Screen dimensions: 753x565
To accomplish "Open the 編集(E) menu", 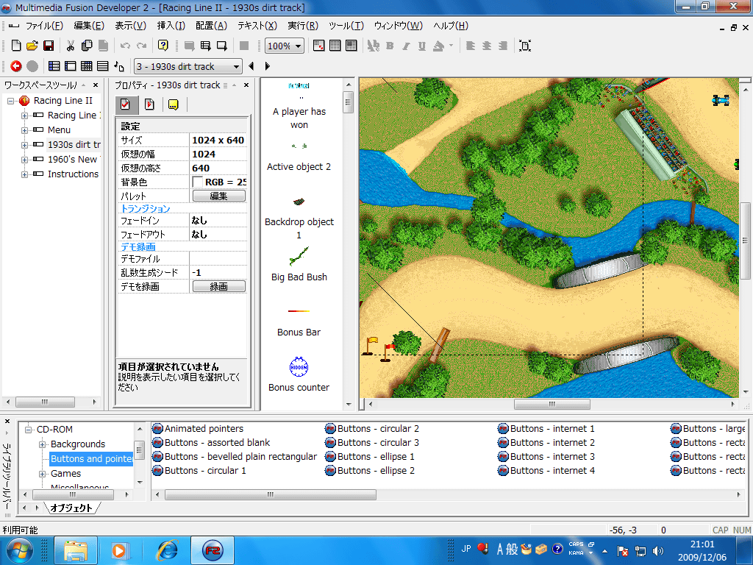I will [89, 26].
